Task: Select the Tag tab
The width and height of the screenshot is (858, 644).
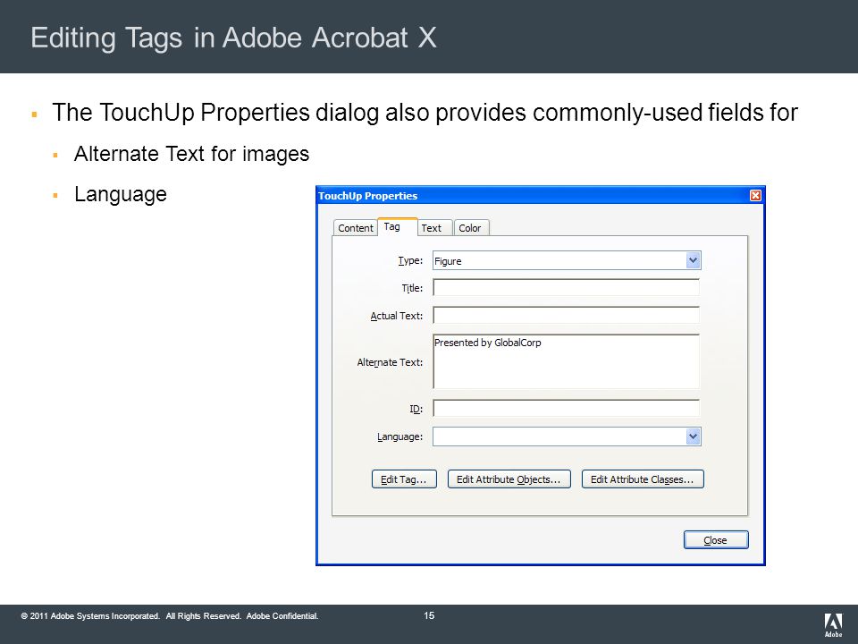Action: (391, 226)
